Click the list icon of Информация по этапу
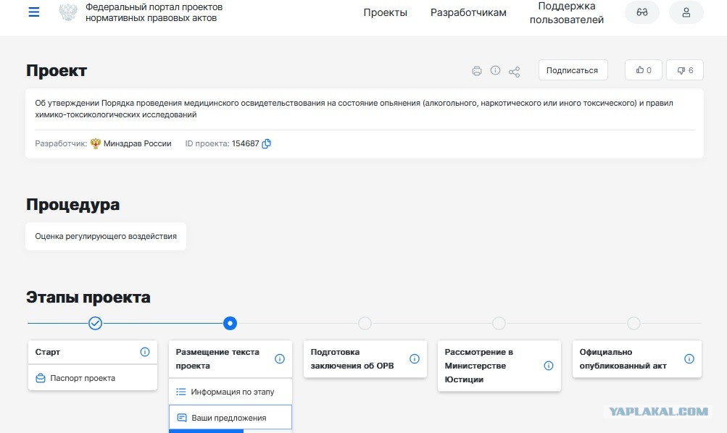The image size is (727, 433). (x=180, y=392)
